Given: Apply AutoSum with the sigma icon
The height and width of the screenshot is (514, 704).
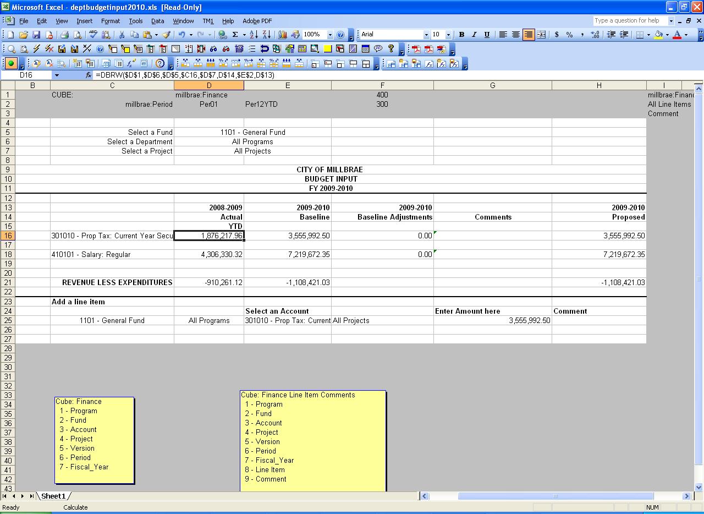Looking at the screenshot, I should click(235, 35).
